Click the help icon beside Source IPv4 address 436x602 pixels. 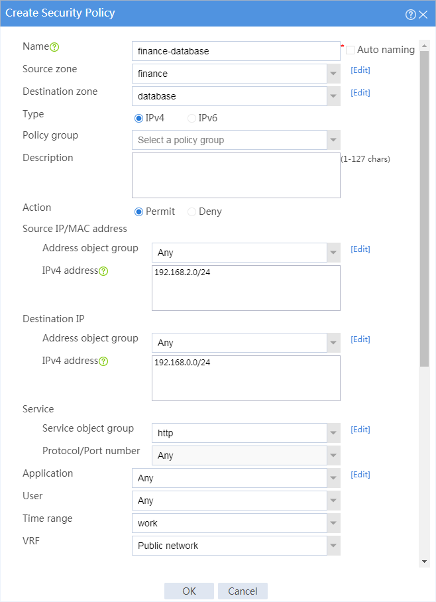[x=103, y=271]
